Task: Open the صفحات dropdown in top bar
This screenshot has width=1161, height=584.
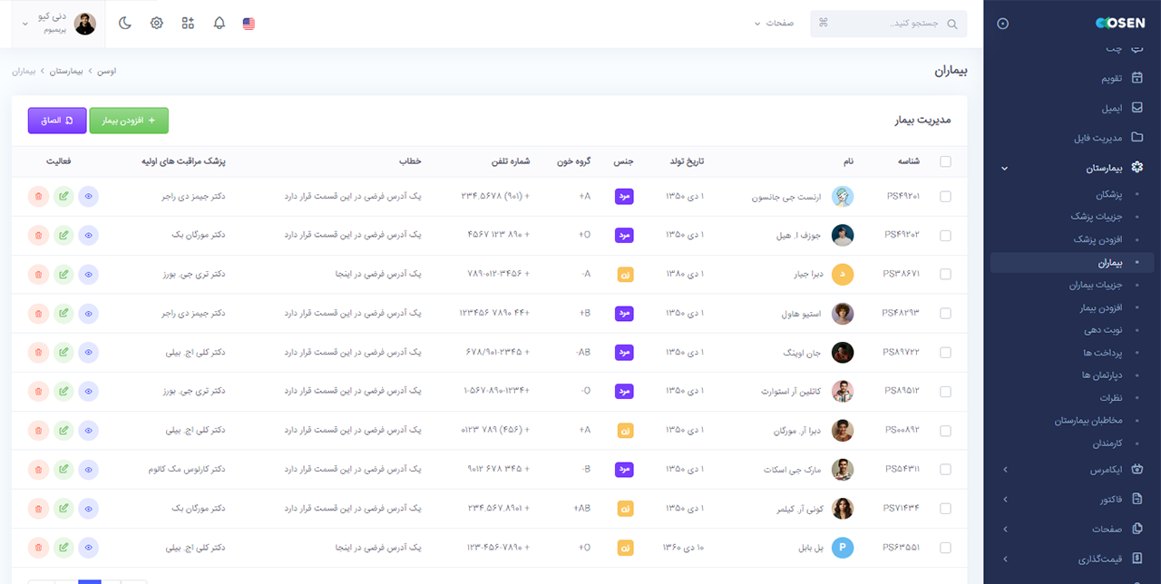Action: pos(773,24)
